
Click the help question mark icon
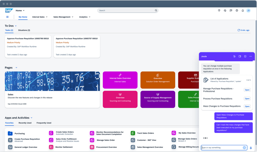237,11
